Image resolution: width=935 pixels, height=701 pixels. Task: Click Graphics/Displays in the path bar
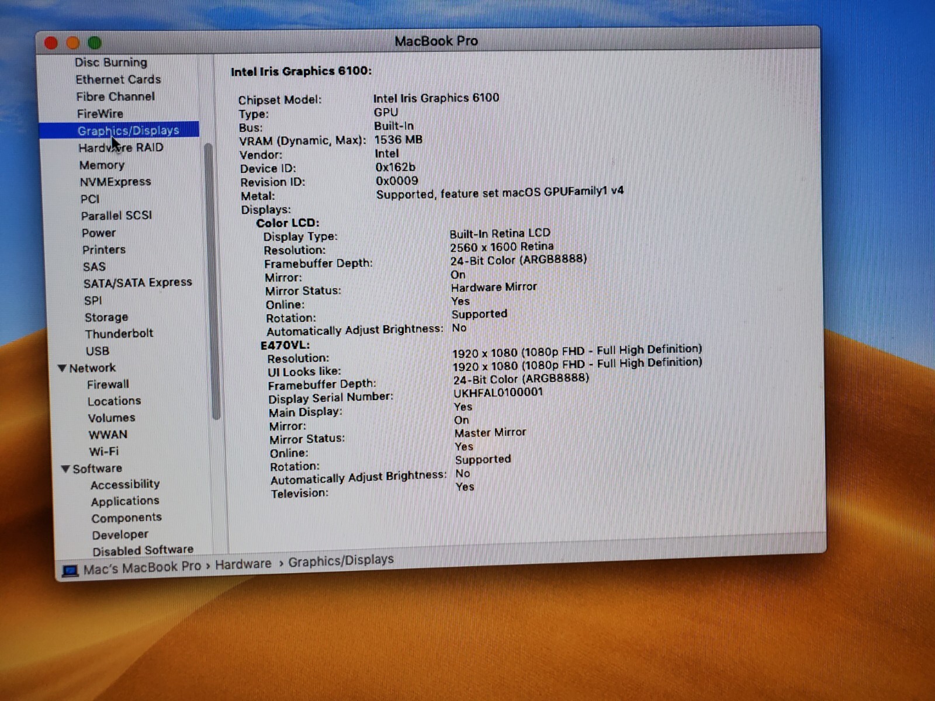point(341,561)
